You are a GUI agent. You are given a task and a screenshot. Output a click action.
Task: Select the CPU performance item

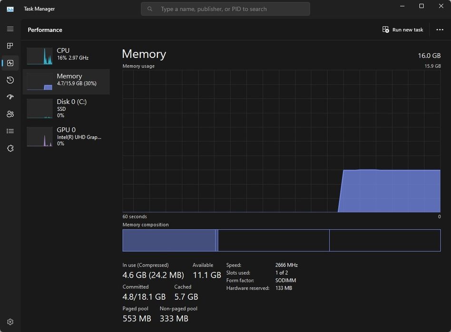66,56
